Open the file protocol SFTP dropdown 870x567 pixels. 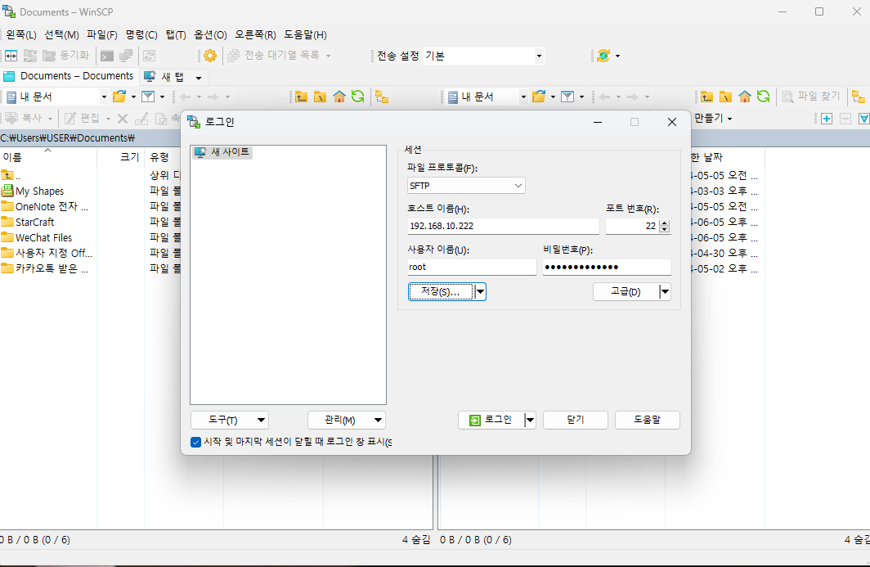[x=466, y=186]
